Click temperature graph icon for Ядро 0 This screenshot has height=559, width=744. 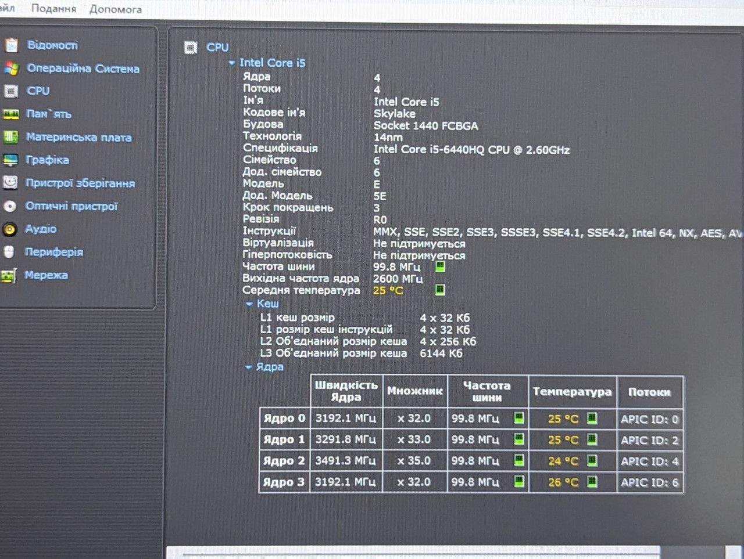point(592,418)
